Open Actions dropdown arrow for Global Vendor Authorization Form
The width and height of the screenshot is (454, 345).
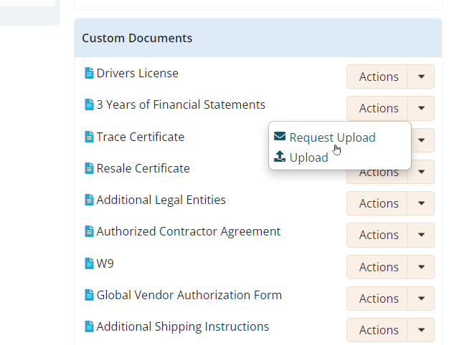(x=421, y=298)
